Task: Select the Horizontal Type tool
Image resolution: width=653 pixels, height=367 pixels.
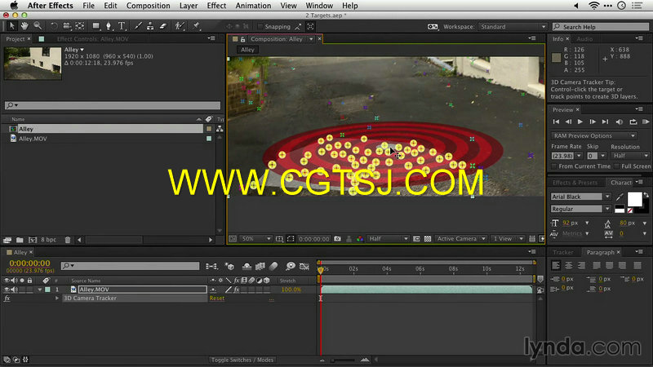Action: coord(122,26)
